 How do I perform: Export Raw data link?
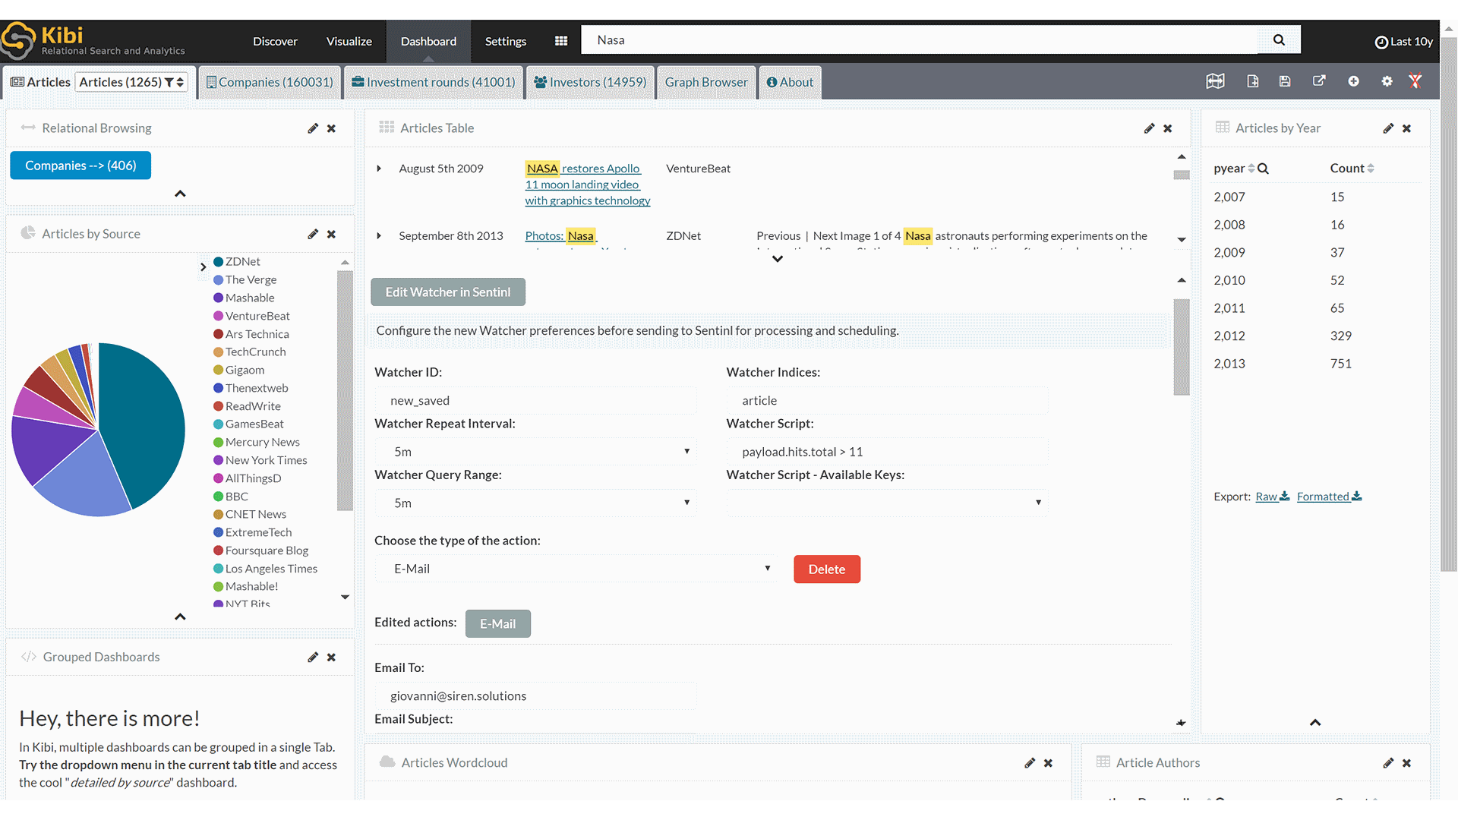1273,497
